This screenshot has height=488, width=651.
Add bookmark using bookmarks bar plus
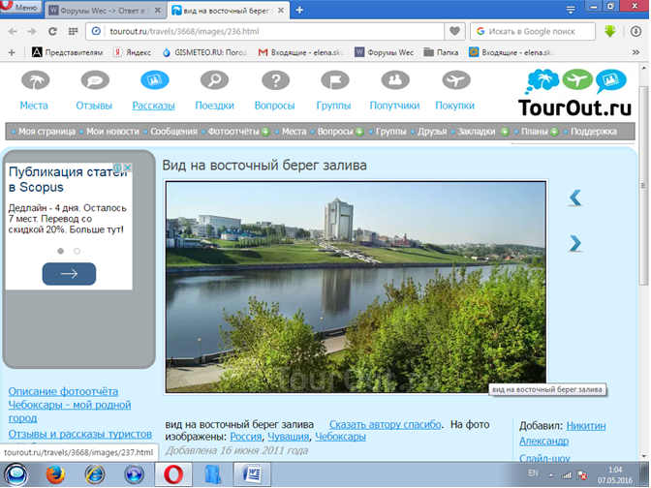click(12, 52)
